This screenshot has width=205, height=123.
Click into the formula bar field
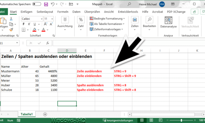(x=129, y=43)
